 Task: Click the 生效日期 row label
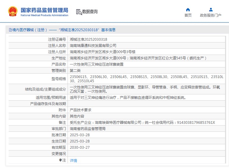tap(59, 141)
